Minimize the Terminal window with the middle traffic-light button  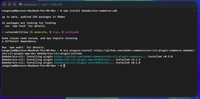coord(9,5)
